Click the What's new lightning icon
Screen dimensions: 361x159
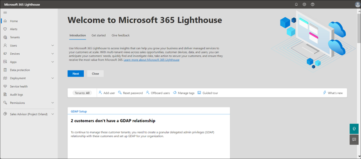(x=325, y=93)
